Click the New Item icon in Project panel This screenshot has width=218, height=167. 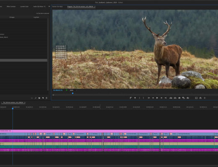(x=43, y=98)
